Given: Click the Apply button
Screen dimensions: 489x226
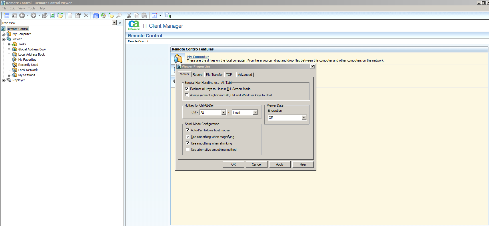Looking at the screenshot, I should 280,164.
